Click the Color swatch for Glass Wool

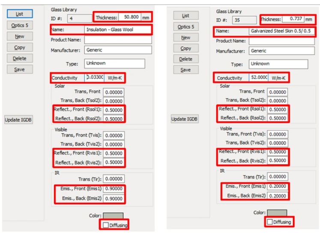[x=113, y=216]
